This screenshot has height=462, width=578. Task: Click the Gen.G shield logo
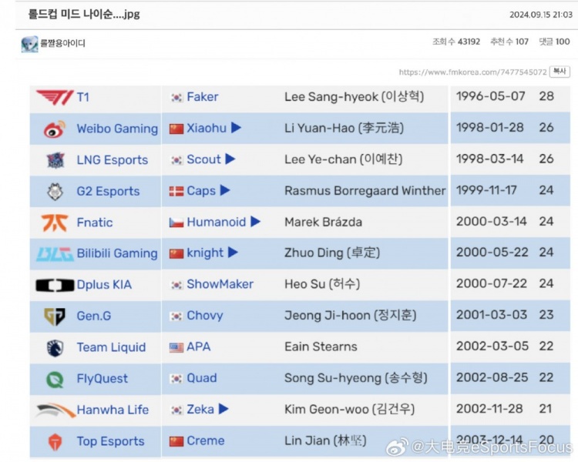click(55, 316)
